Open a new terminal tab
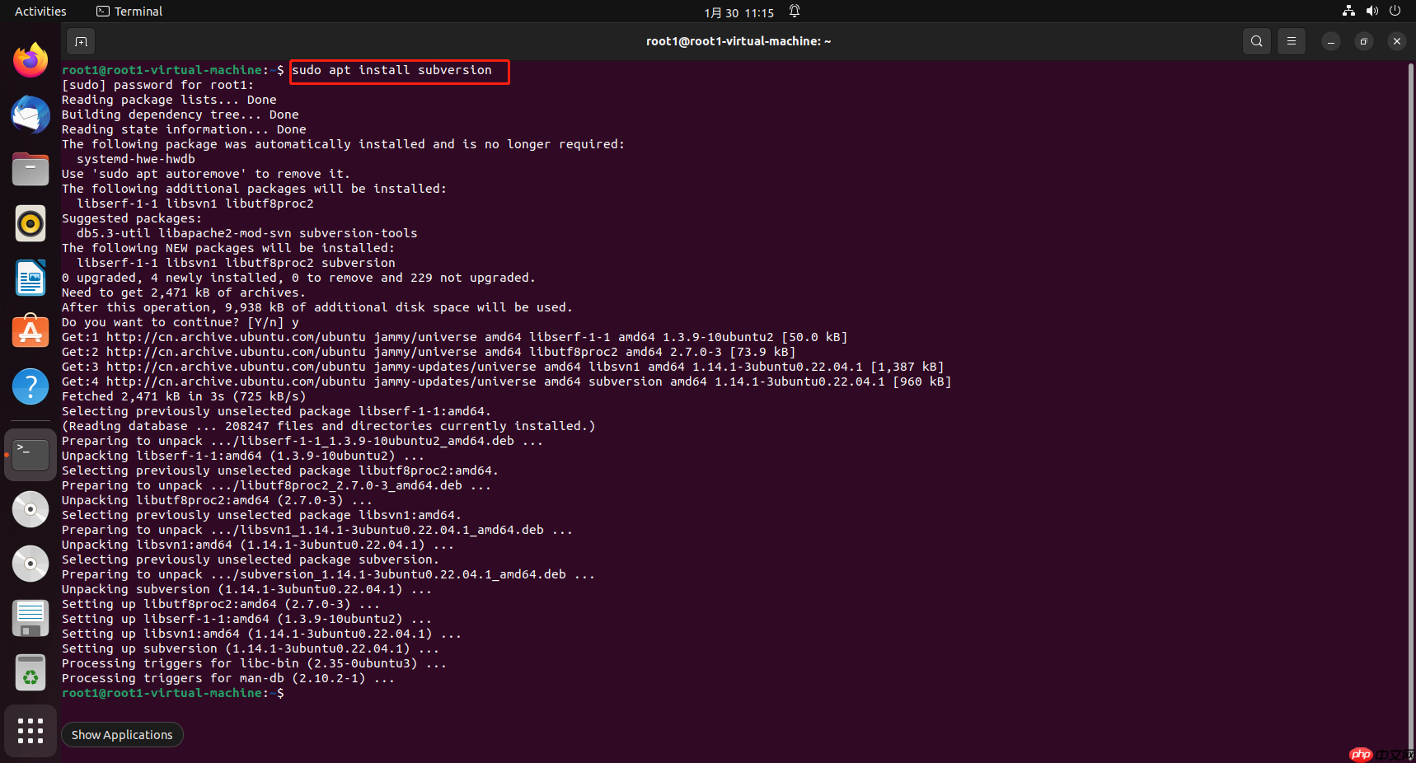The width and height of the screenshot is (1416, 763). (81, 41)
